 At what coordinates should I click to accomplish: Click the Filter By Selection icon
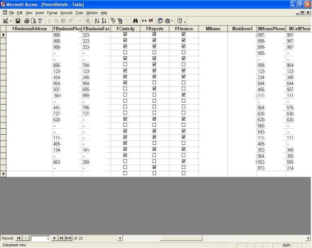tap(113, 21)
